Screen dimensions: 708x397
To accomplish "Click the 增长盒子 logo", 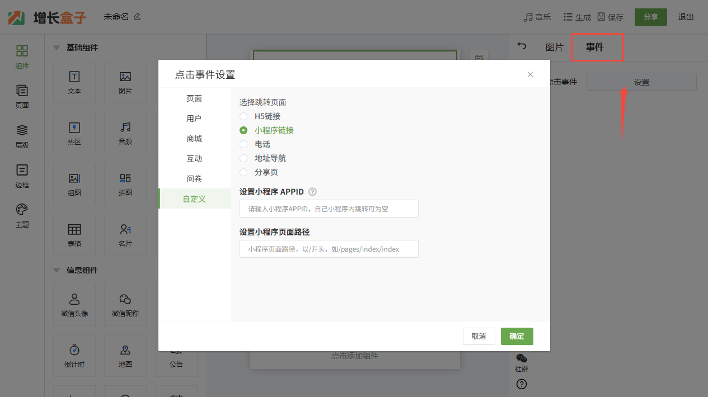I will point(47,17).
